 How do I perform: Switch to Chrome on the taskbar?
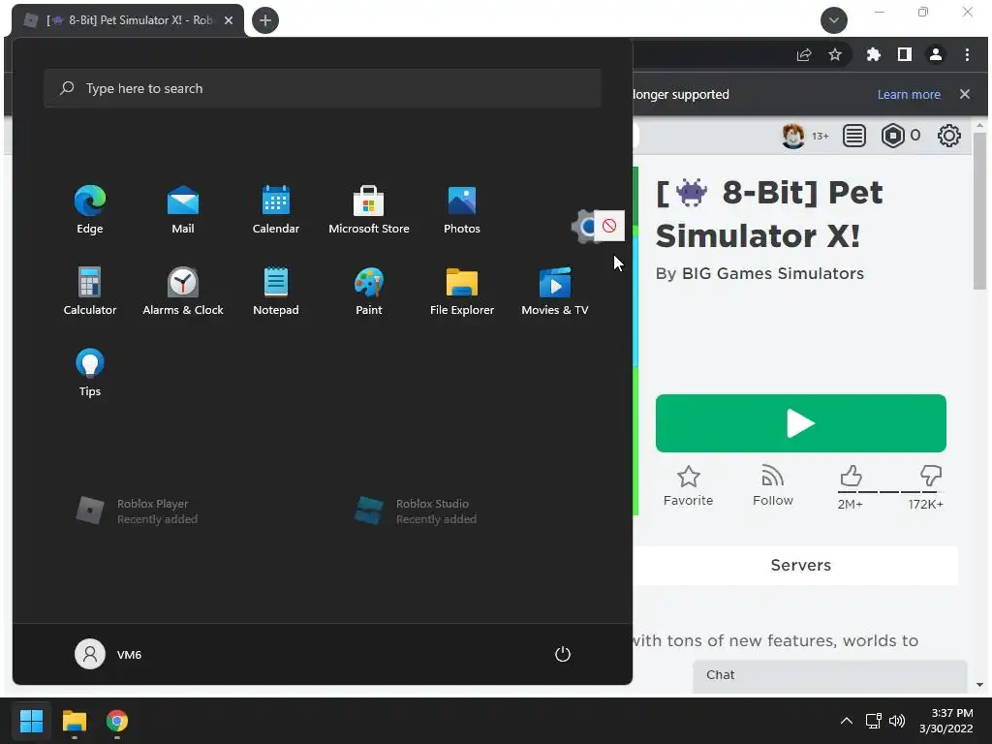point(117,721)
